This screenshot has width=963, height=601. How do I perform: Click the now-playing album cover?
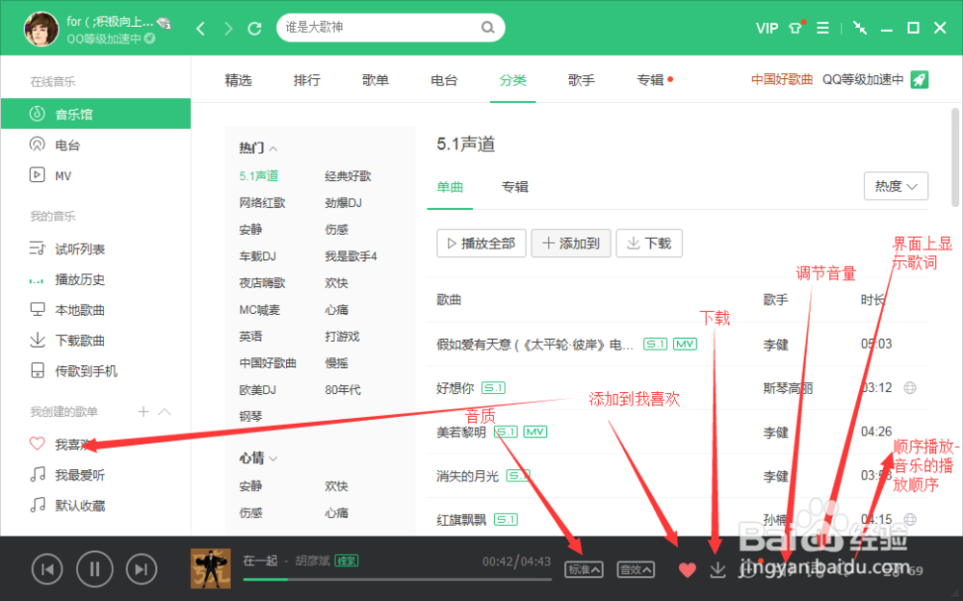[x=211, y=568]
